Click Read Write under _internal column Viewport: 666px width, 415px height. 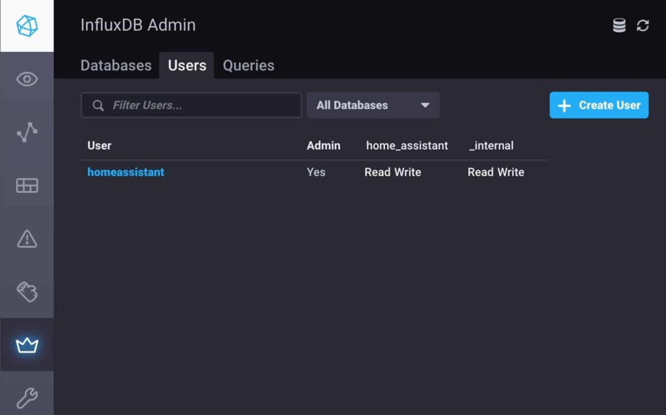coord(496,172)
